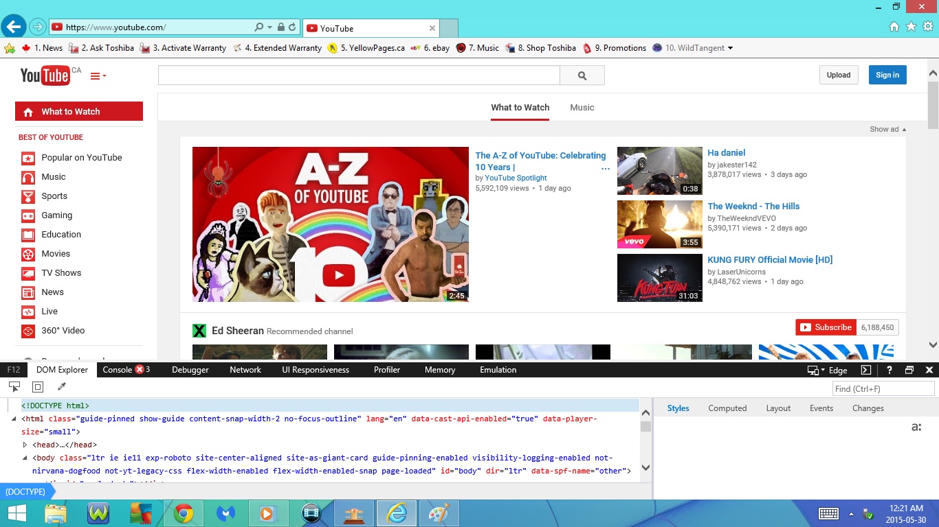Open the Profiler tab
The height and width of the screenshot is (527, 939).
coord(387,370)
